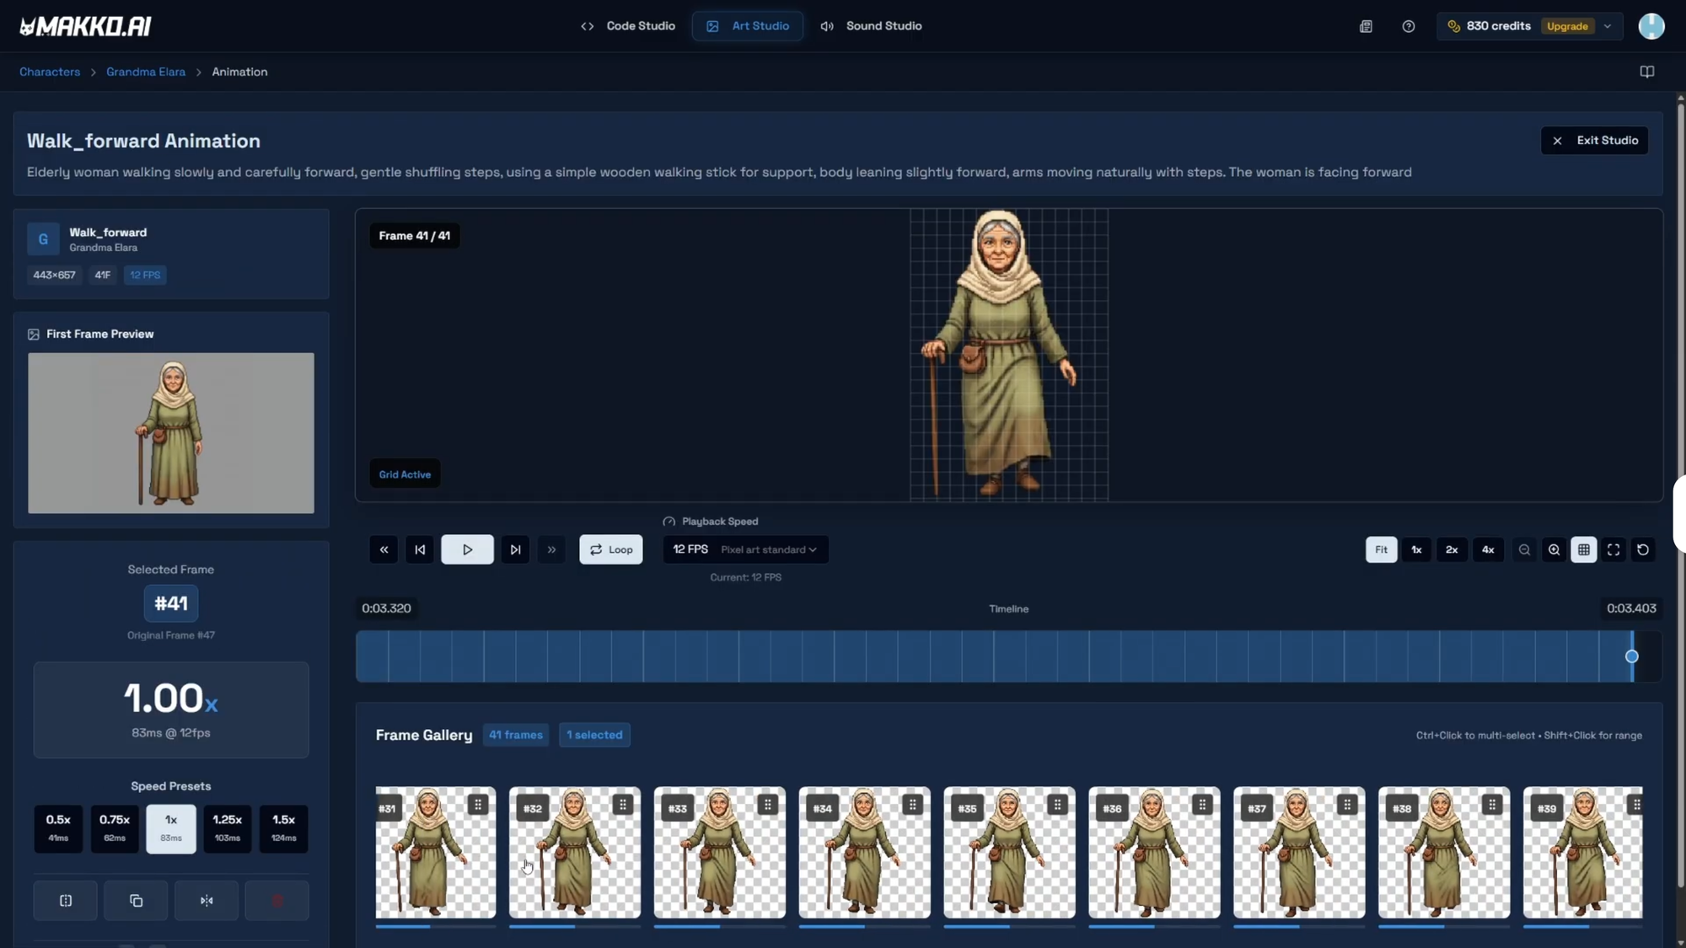Select the 1.5x speed preset

coord(283,827)
